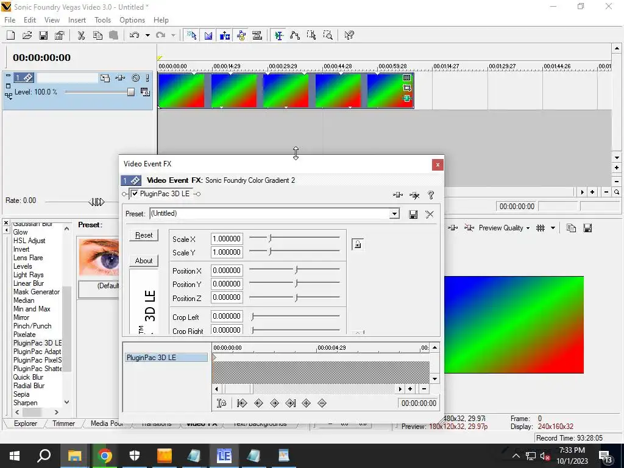Open the What's This help pointer icon
Screen dimensions: 624x468
[349, 35]
